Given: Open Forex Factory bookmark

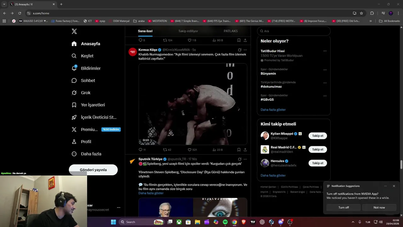Looking at the screenshot, I should pyautogui.click(x=65, y=21).
